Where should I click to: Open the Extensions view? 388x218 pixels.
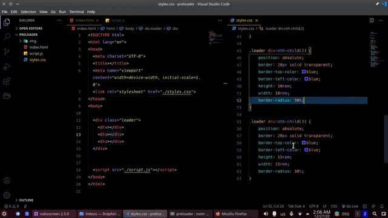point(7,81)
